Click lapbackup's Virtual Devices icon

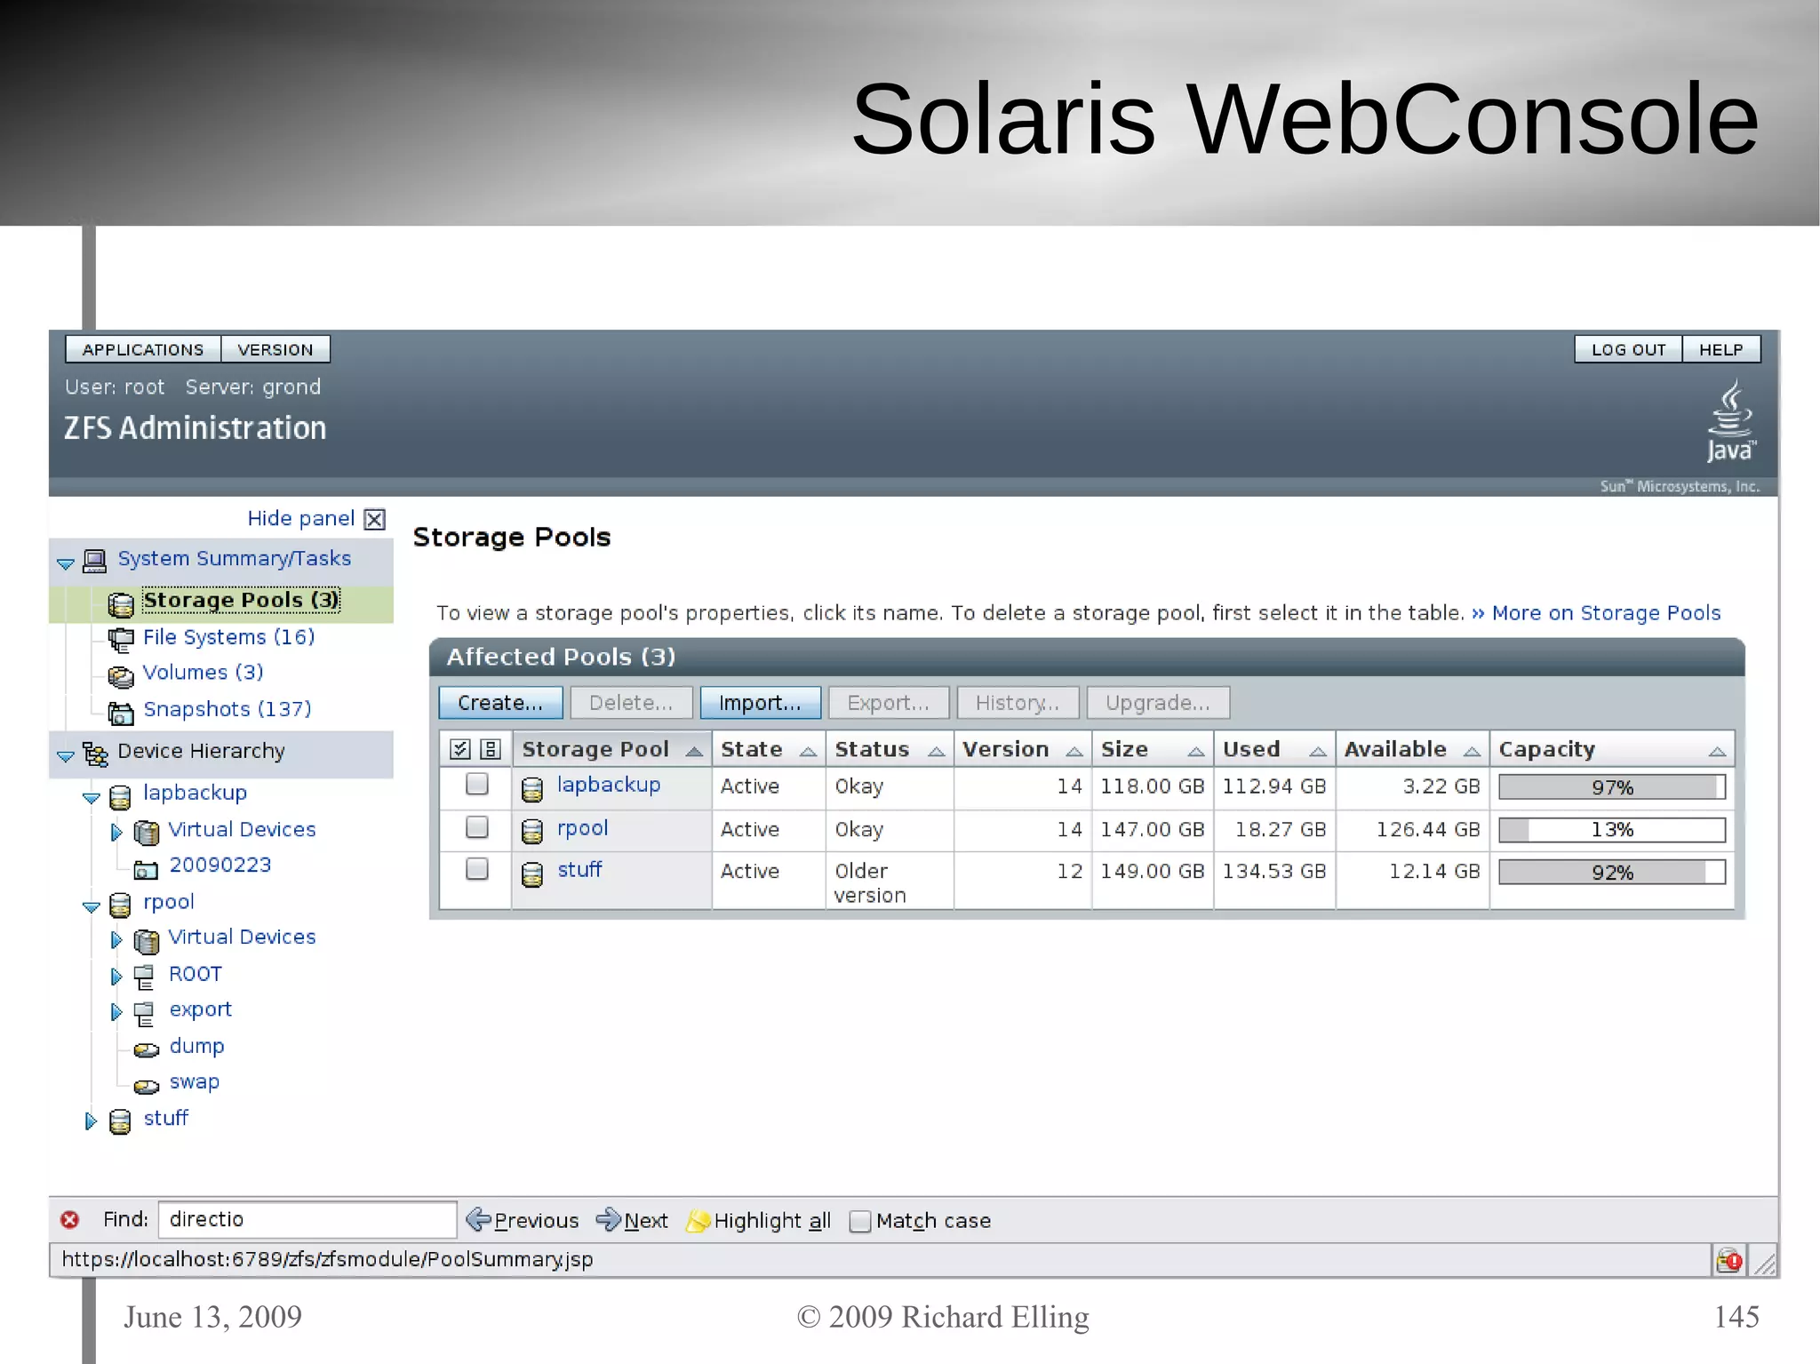(x=147, y=832)
